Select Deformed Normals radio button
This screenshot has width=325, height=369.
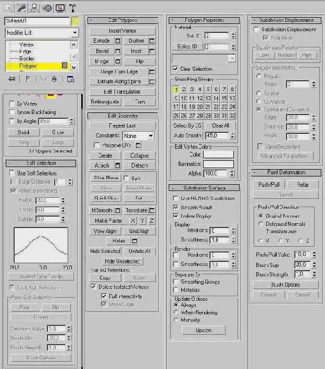[x=261, y=224]
